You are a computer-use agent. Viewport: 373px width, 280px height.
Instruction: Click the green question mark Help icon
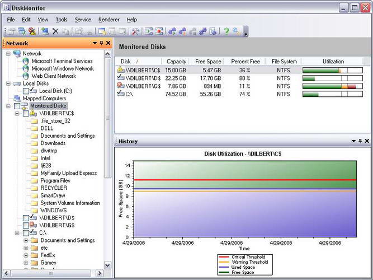click(226, 31)
